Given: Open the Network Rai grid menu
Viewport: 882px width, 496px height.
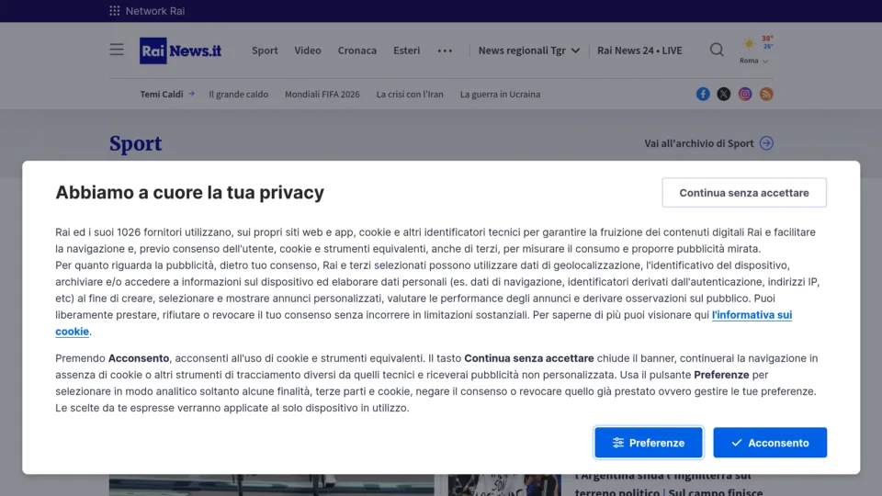Looking at the screenshot, I should coord(114,11).
